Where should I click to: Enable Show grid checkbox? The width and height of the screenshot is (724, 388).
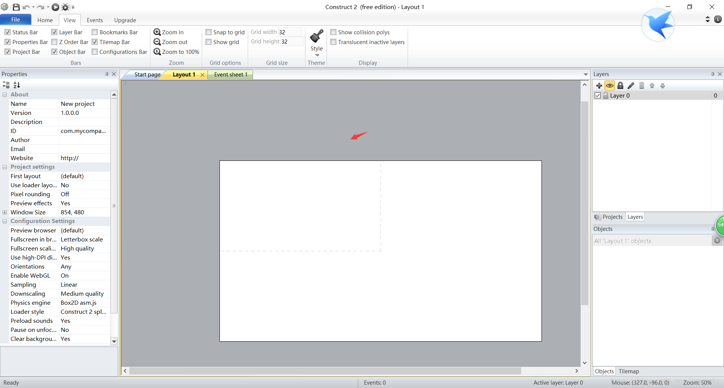[x=209, y=42]
